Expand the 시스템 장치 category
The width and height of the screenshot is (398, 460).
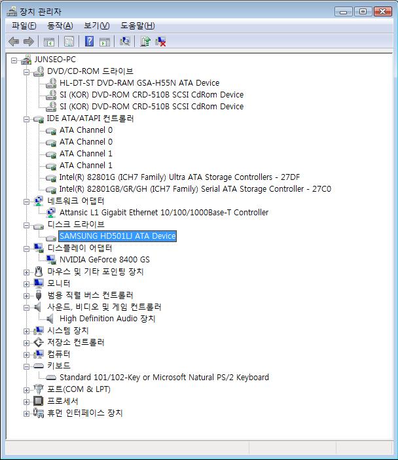pyautogui.click(x=26, y=331)
